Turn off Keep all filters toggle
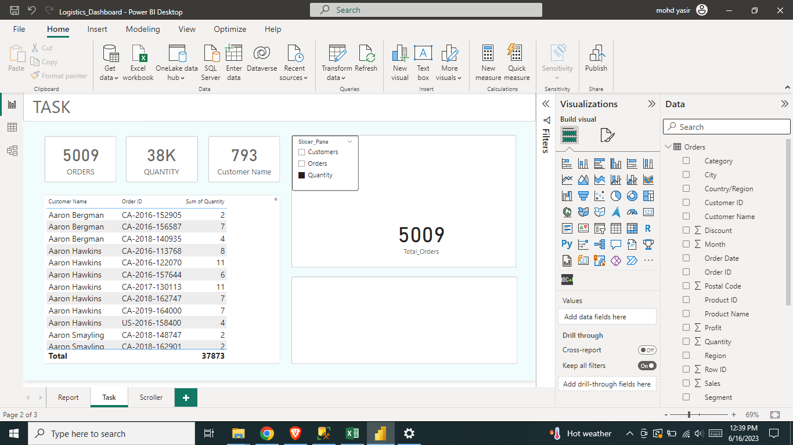Screen dimensions: 793x445 coord(647,366)
